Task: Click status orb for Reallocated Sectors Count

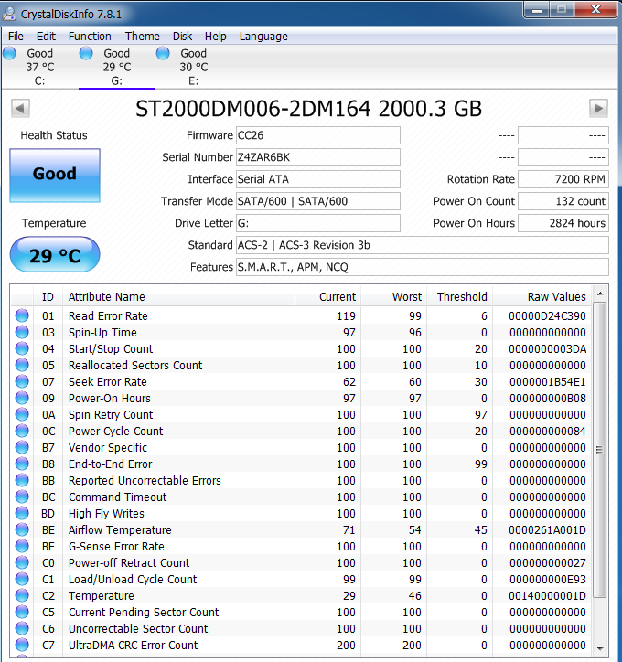Action: point(22,365)
